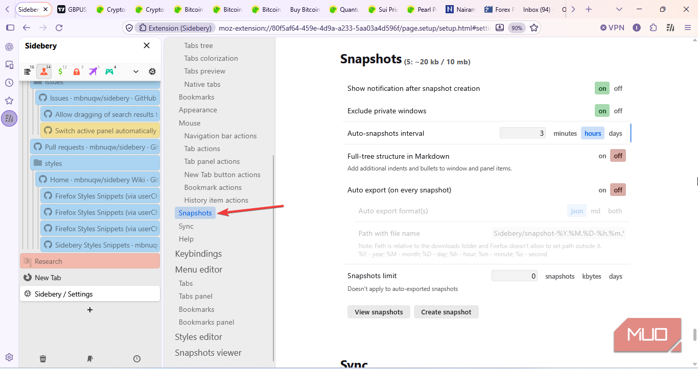Switch to the purple airplane panel
Viewport: 698px width, 369px height.
(x=93, y=71)
